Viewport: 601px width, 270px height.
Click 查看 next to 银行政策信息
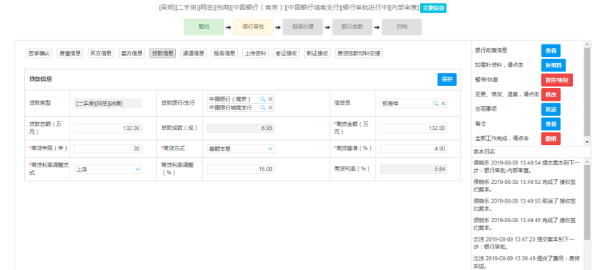click(x=551, y=51)
